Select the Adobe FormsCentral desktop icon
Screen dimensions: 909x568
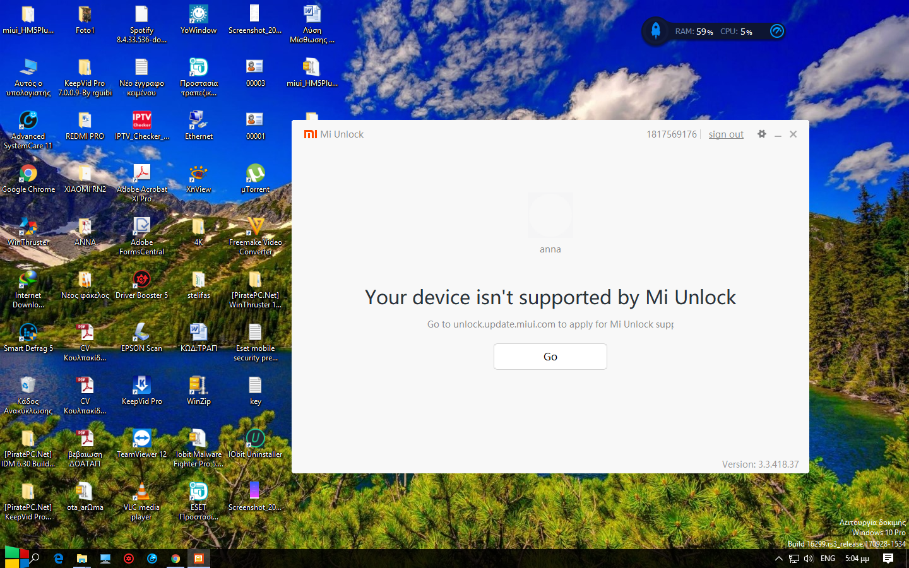[142, 236]
